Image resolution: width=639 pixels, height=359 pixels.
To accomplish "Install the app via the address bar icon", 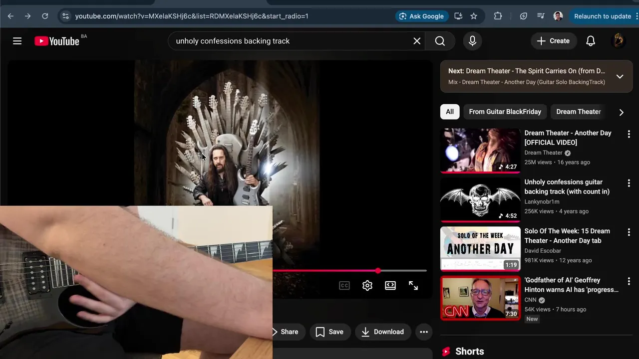I will click(x=458, y=16).
